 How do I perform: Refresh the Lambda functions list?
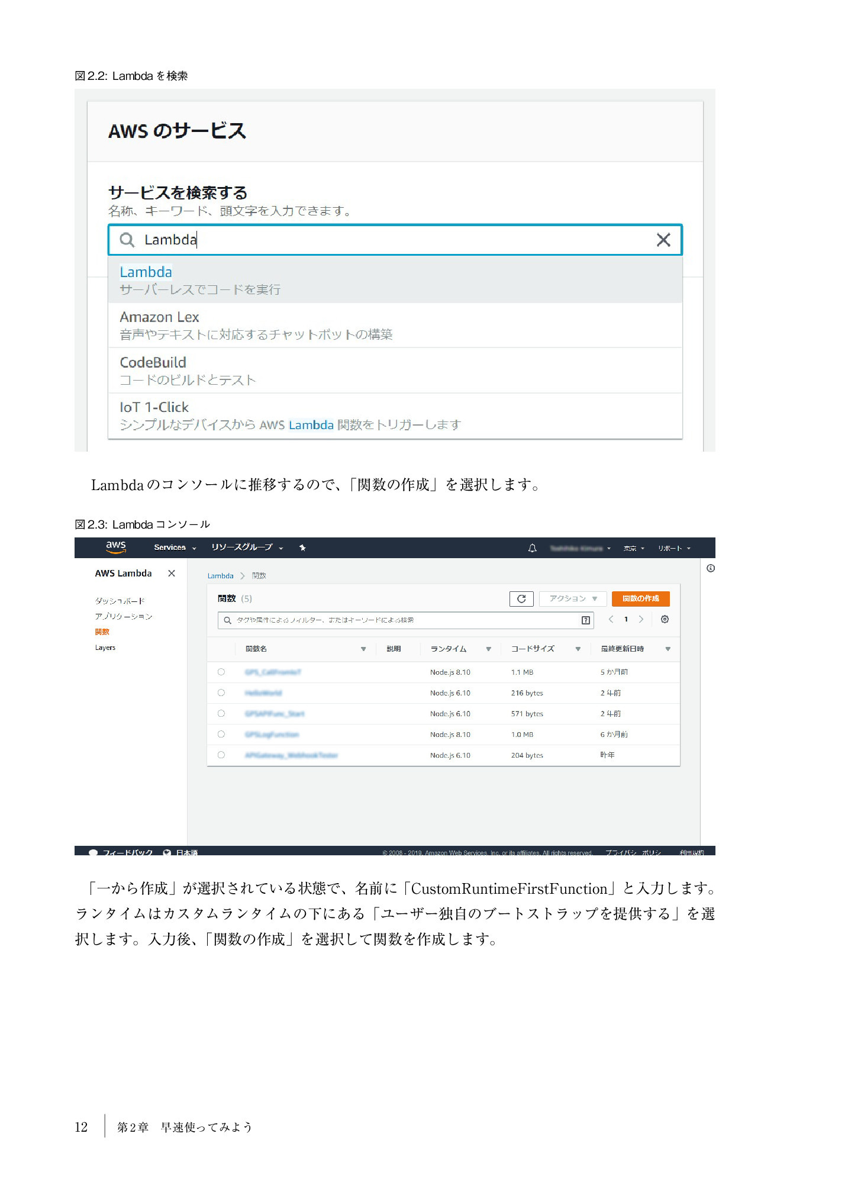tap(521, 598)
